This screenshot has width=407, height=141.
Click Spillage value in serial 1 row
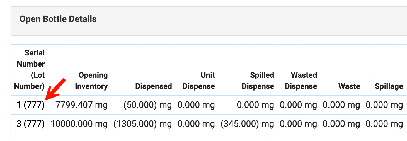coord(384,105)
